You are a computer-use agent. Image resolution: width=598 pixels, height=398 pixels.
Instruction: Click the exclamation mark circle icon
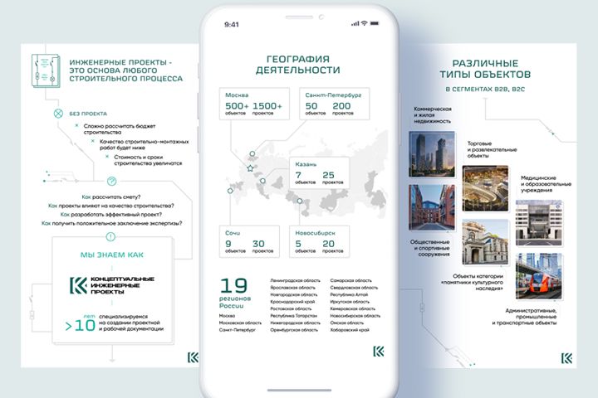pos(110,237)
